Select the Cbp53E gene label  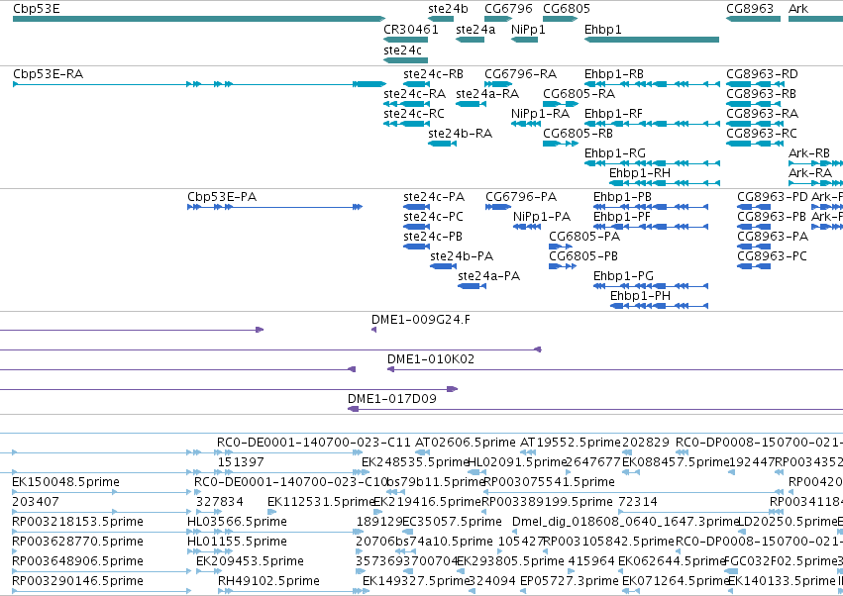[x=36, y=9]
